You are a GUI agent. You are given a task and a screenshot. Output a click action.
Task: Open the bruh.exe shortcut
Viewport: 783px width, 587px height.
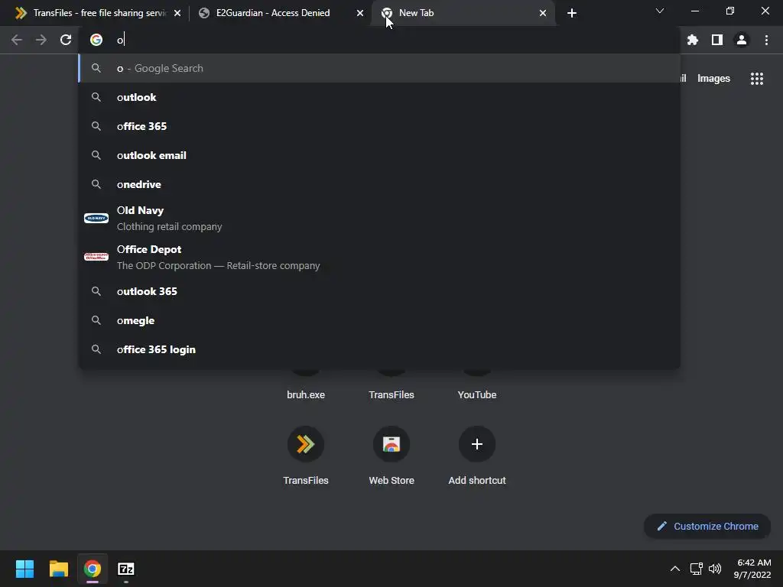click(x=306, y=394)
